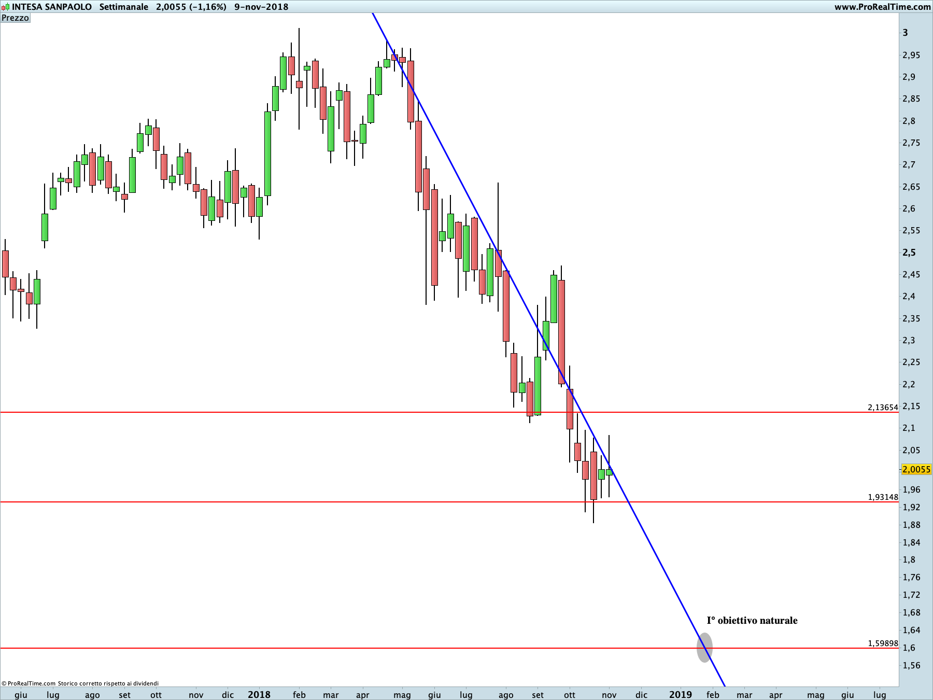Select the Settimanale timeframe label

pos(124,7)
